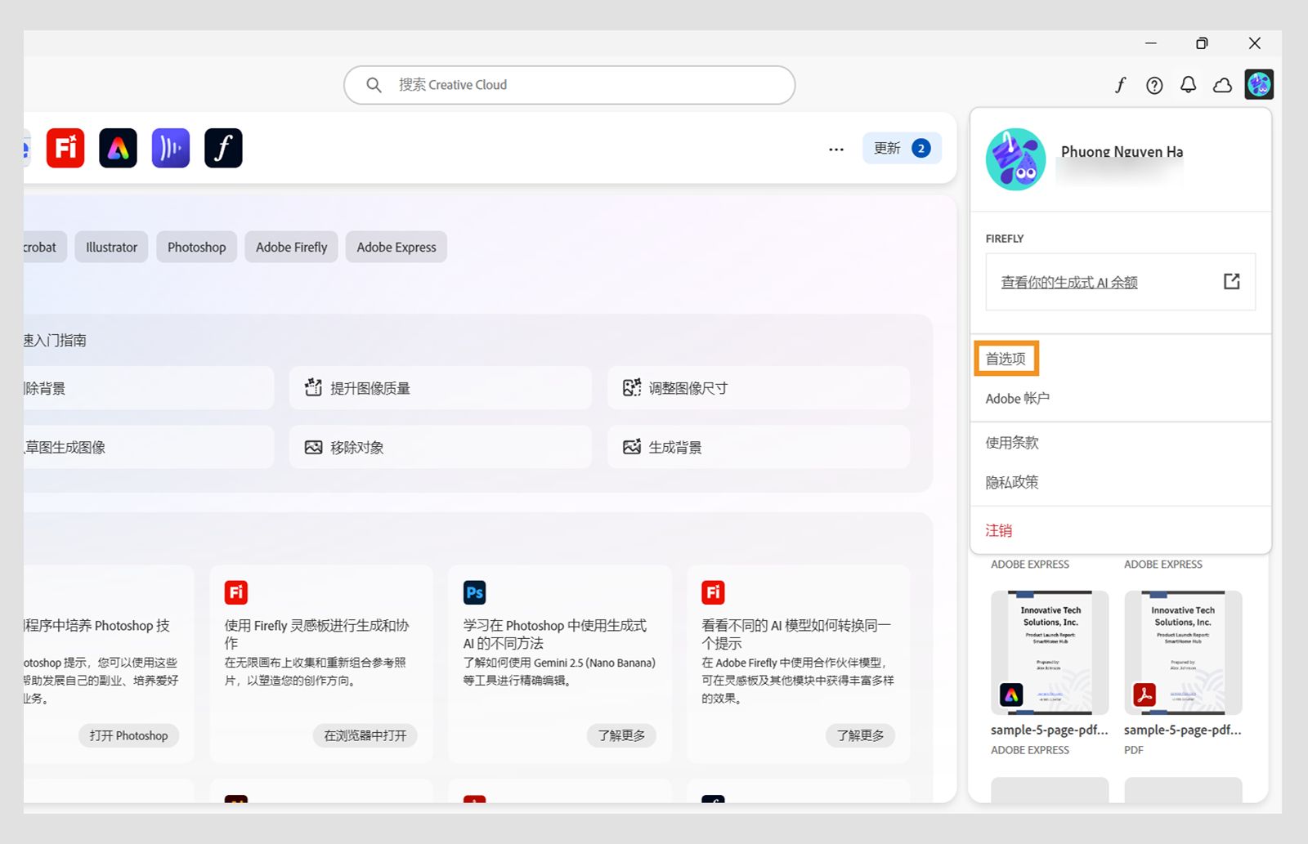Click the Ps icon on the Photoshop tutorial card

[x=474, y=592]
